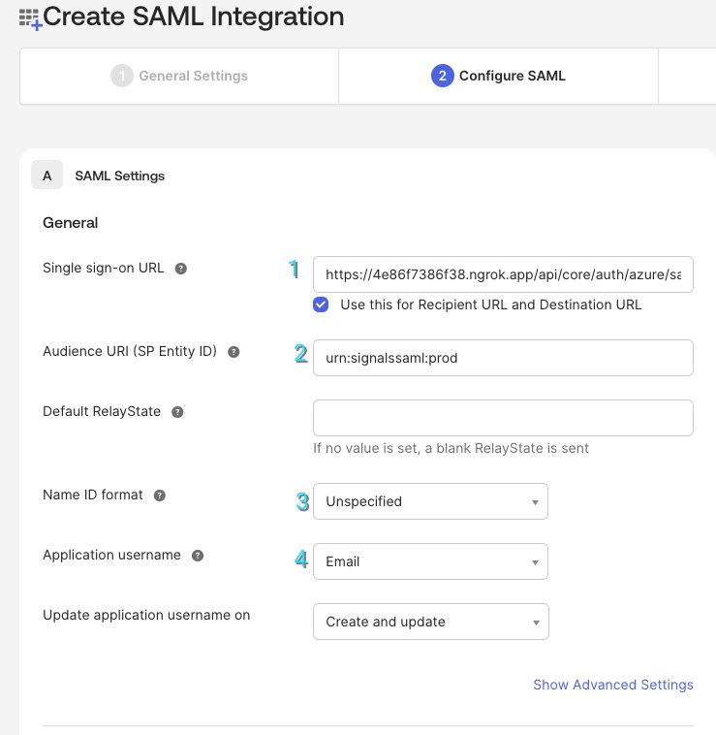Select the Configure SAML step tab

click(x=498, y=76)
